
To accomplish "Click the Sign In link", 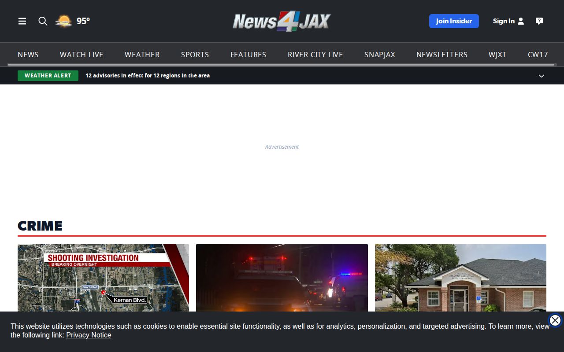I will 504,21.
